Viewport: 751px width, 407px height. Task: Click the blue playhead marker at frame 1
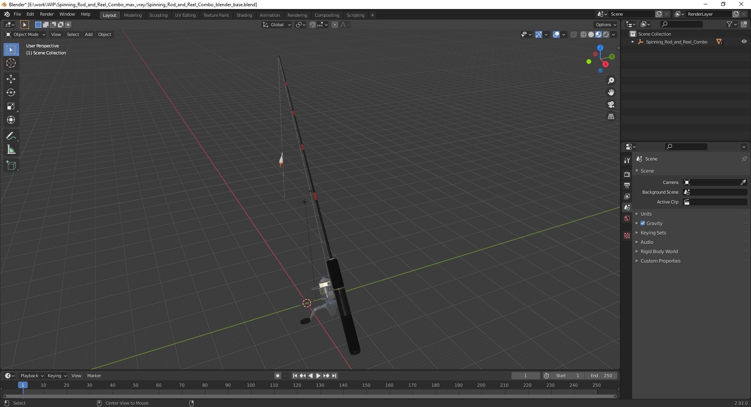pyautogui.click(x=23, y=385)
